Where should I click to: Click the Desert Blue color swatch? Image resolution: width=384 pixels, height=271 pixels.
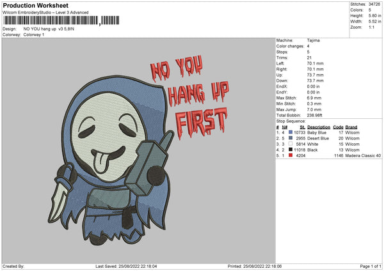(291, 138)
